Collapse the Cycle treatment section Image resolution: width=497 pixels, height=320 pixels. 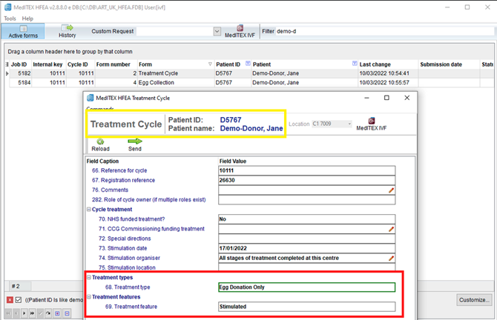pos(89,209)
